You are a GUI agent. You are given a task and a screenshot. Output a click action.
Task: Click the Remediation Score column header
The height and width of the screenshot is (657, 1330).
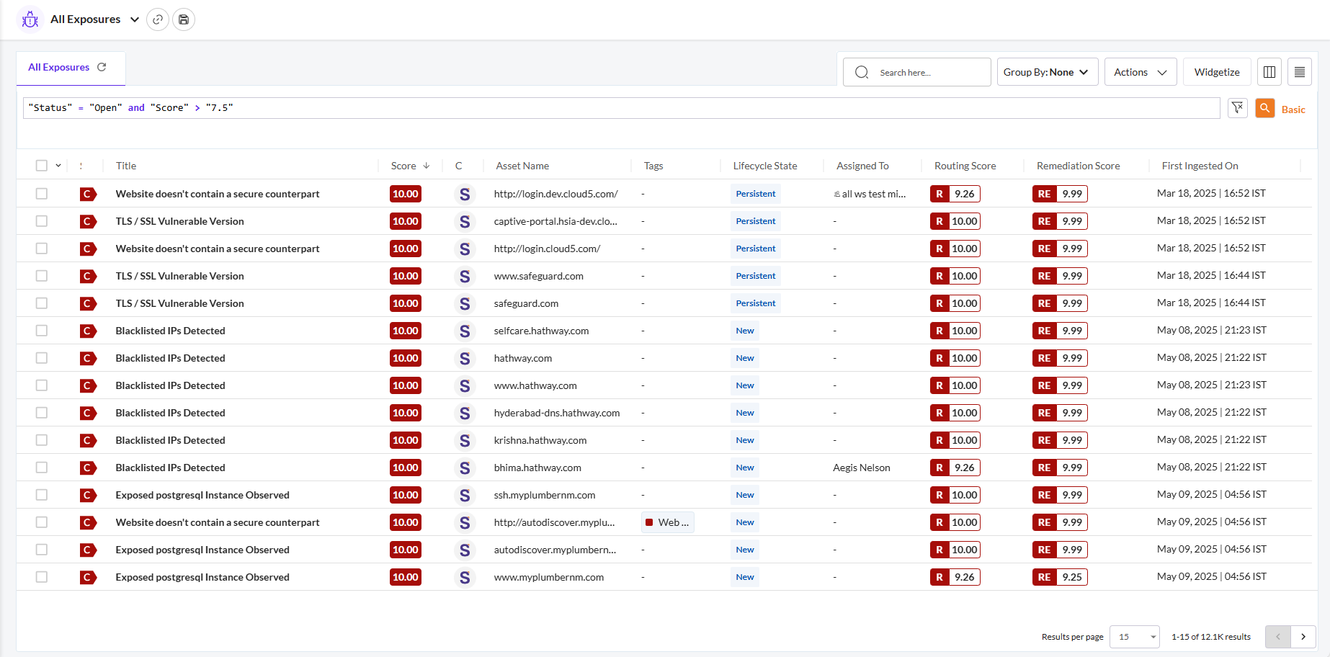1078,166
